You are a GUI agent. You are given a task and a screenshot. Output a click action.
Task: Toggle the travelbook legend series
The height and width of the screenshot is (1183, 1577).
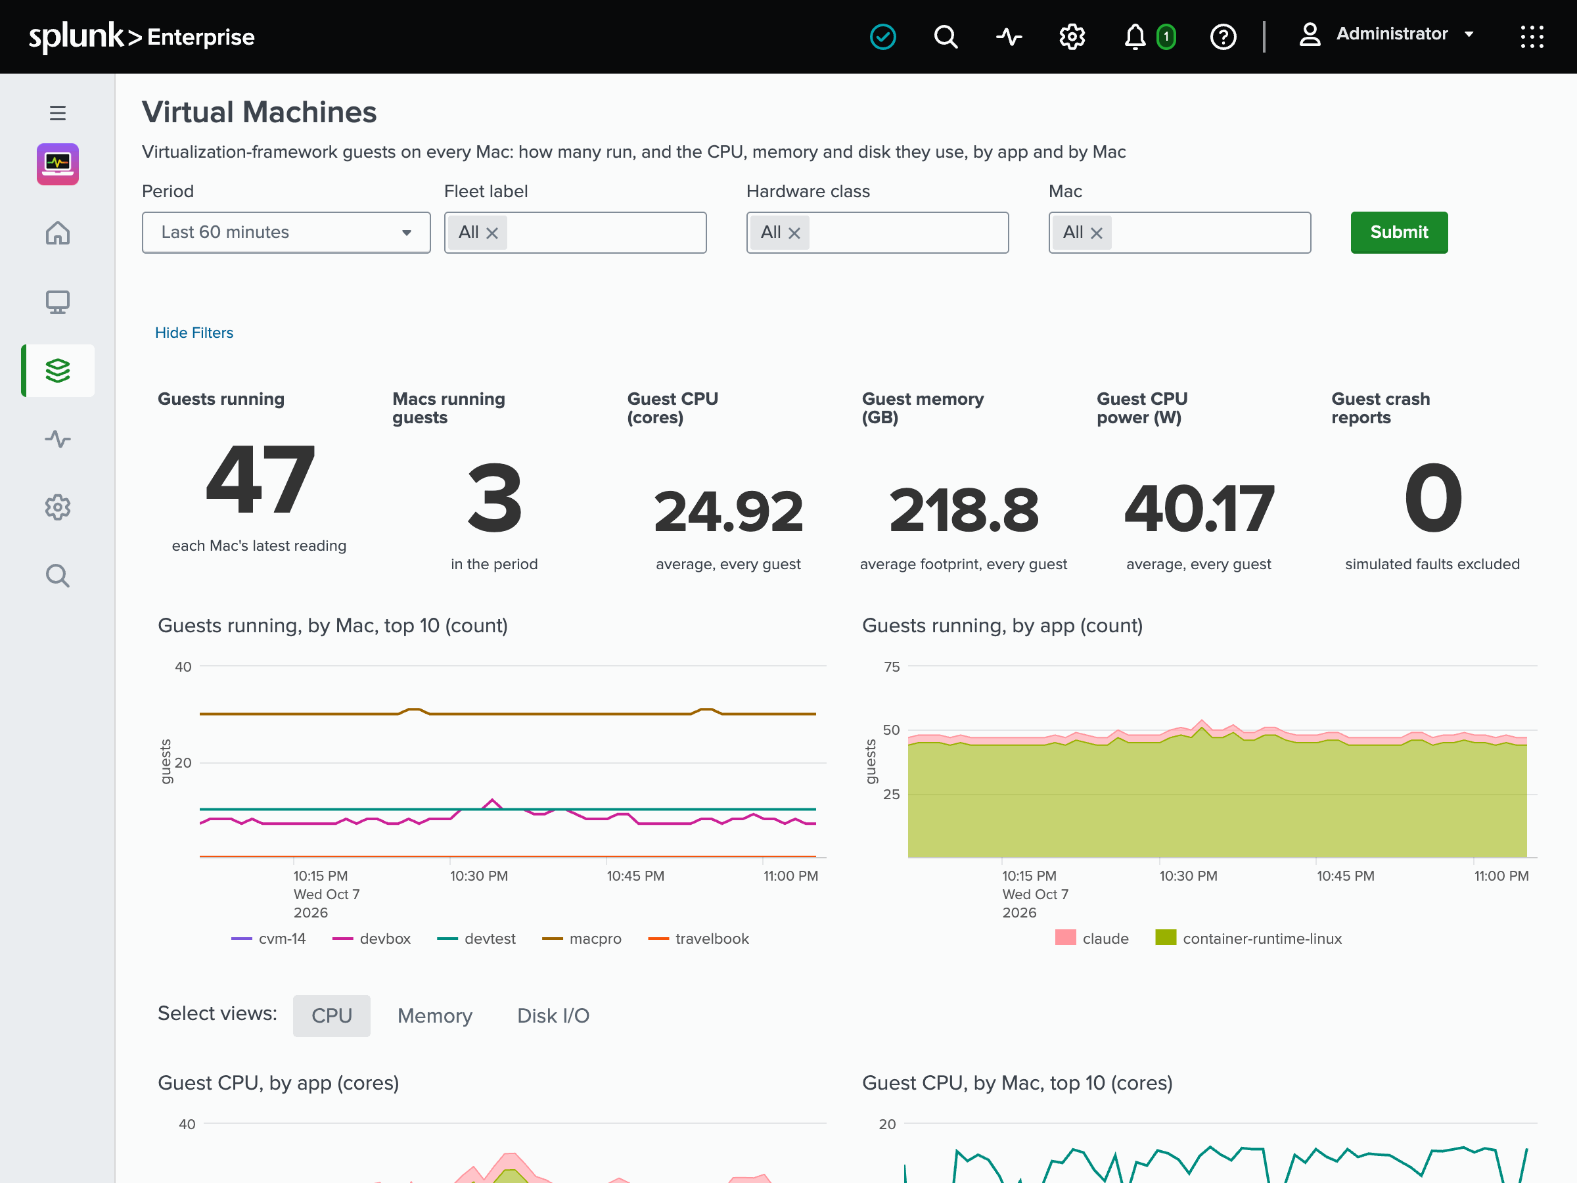tap(698, 939)
